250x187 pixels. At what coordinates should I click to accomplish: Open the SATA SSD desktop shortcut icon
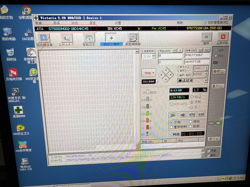[x=25, y=161]
